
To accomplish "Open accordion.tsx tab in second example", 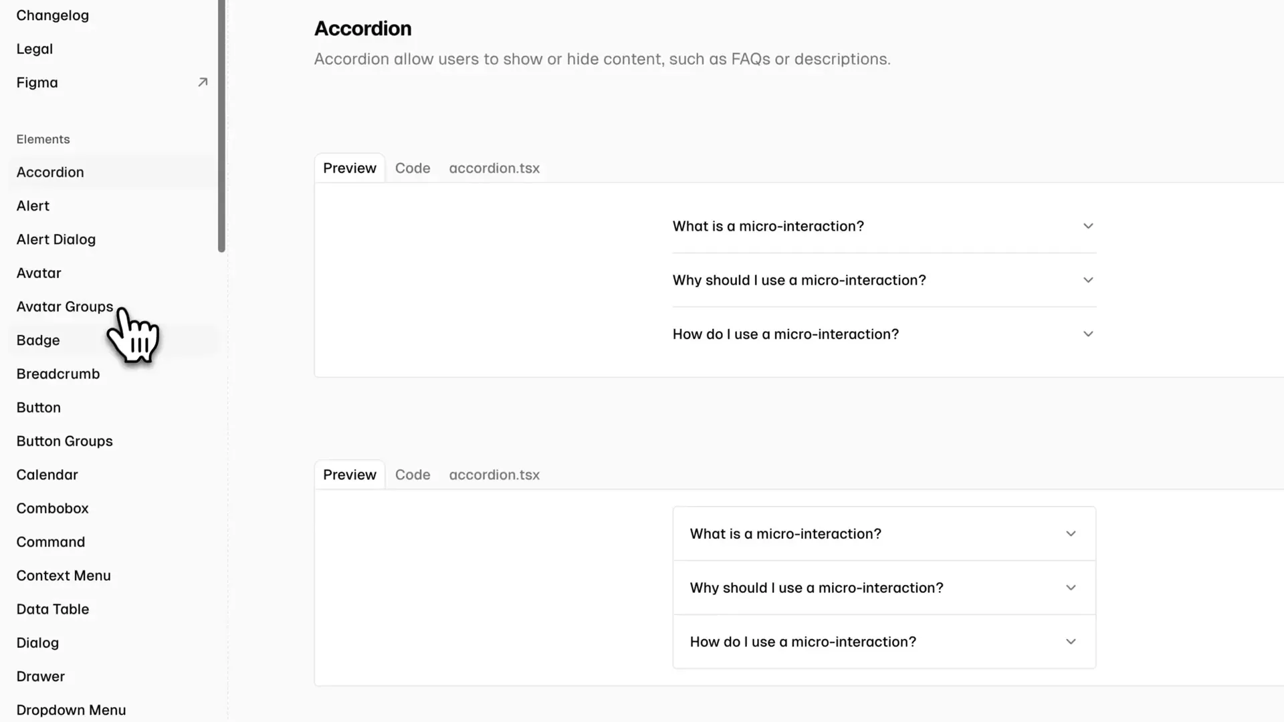I will click(x=494, y=475).
